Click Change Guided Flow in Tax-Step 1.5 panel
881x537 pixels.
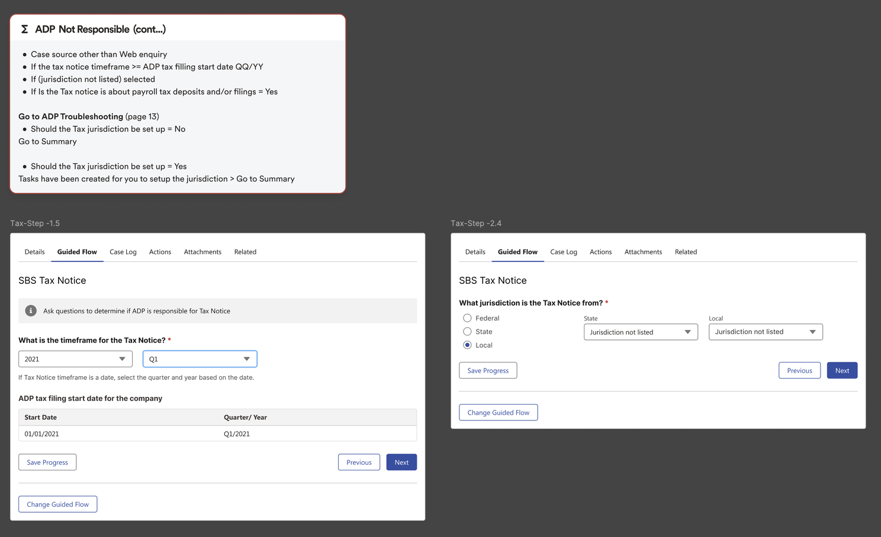(57, 504)
